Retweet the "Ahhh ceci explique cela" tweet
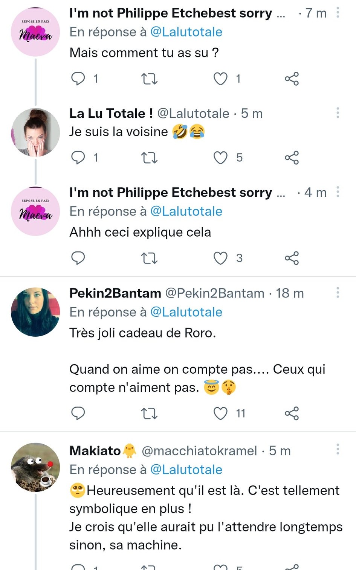This screenshot has height=570, width=356. coord(149,258)
